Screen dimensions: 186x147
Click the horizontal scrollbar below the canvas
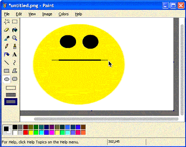(x=106, y=119)
